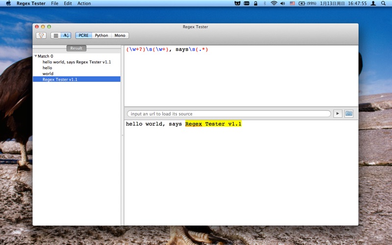Choose the Mono regex engine
392x245 pixels.
(120, 35)
